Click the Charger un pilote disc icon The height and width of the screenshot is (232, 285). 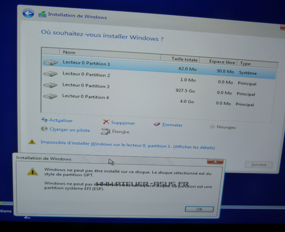tap(44, 129)
